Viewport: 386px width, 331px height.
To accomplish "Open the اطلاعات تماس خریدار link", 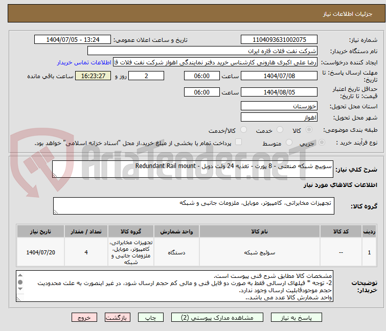I will [x=84, y=62].
